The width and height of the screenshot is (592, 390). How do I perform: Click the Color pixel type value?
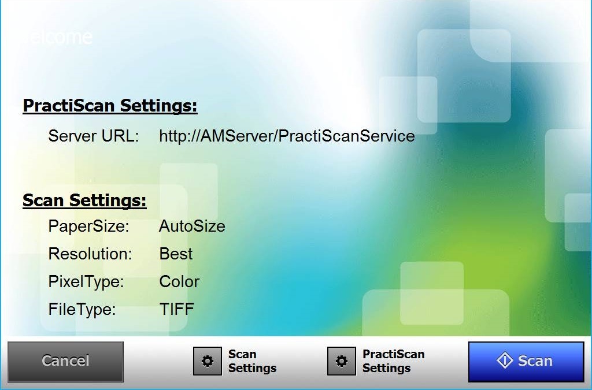179,281
